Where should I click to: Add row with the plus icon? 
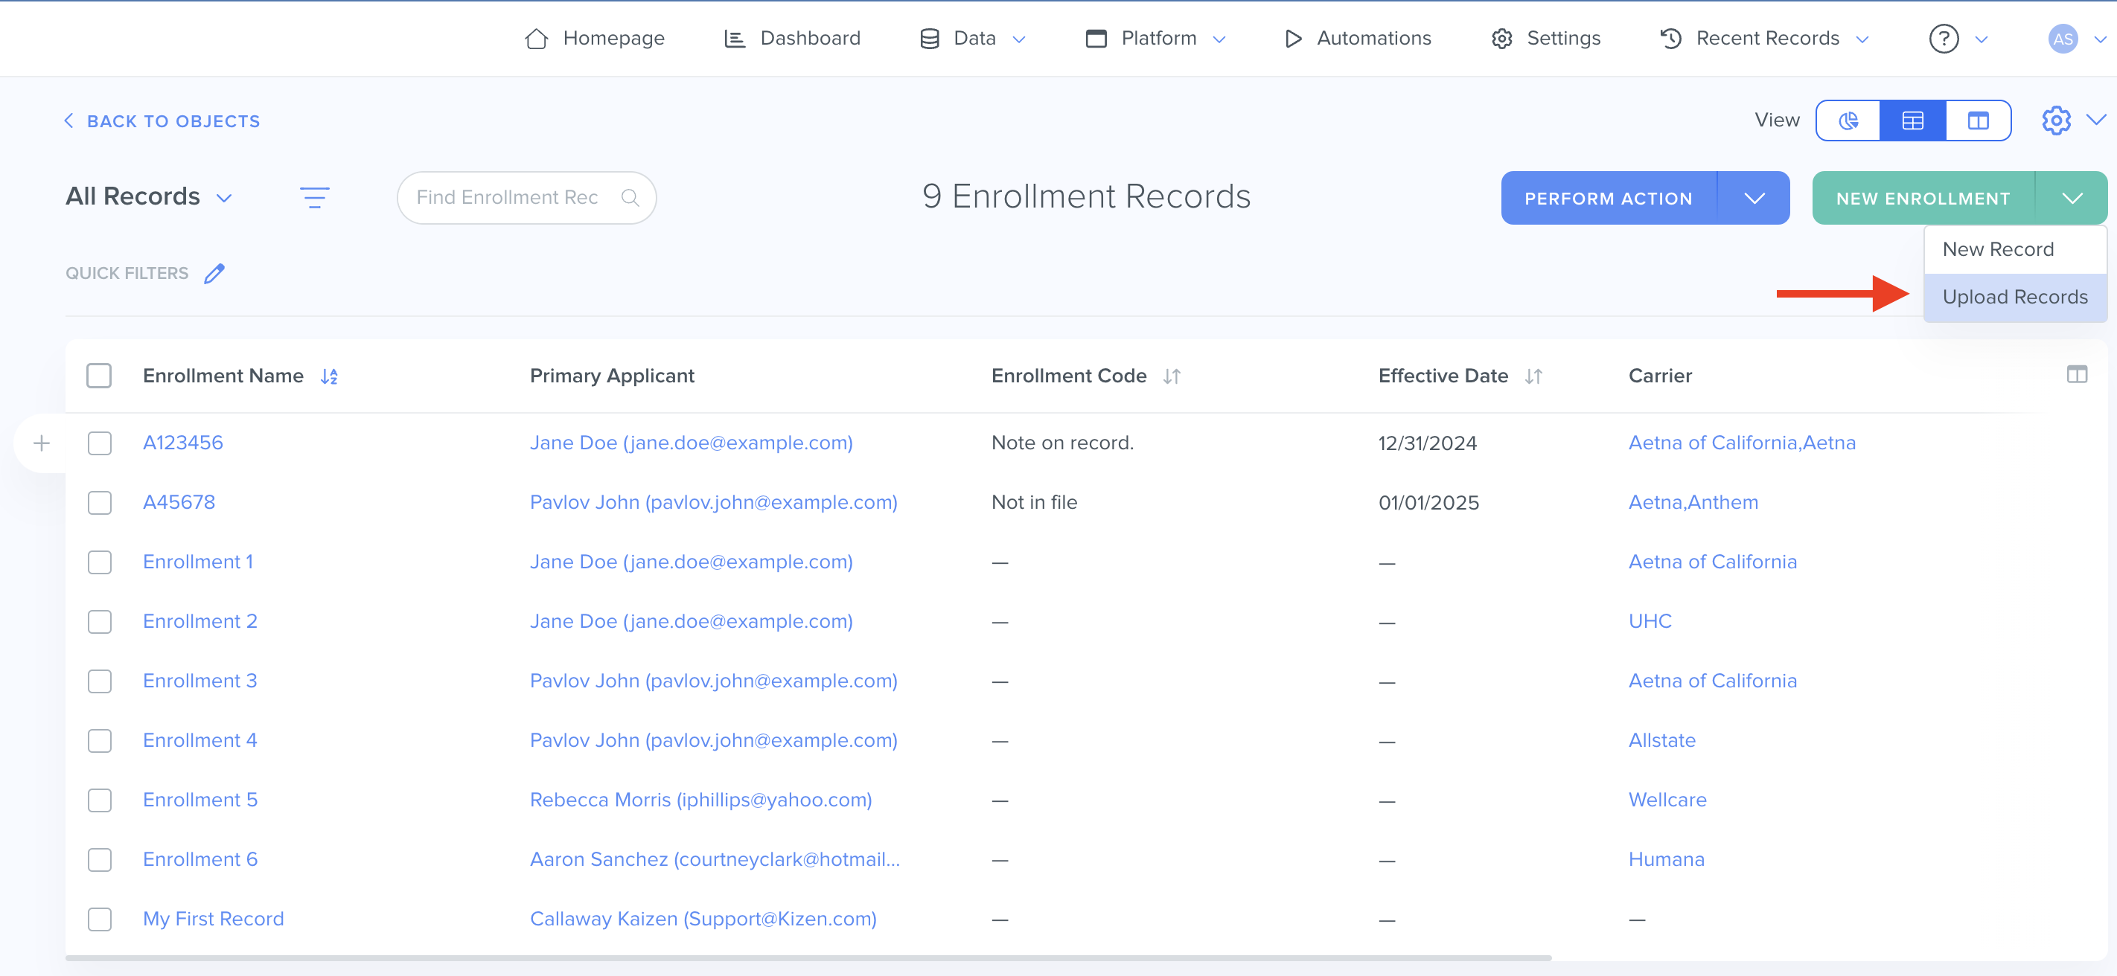42,443
